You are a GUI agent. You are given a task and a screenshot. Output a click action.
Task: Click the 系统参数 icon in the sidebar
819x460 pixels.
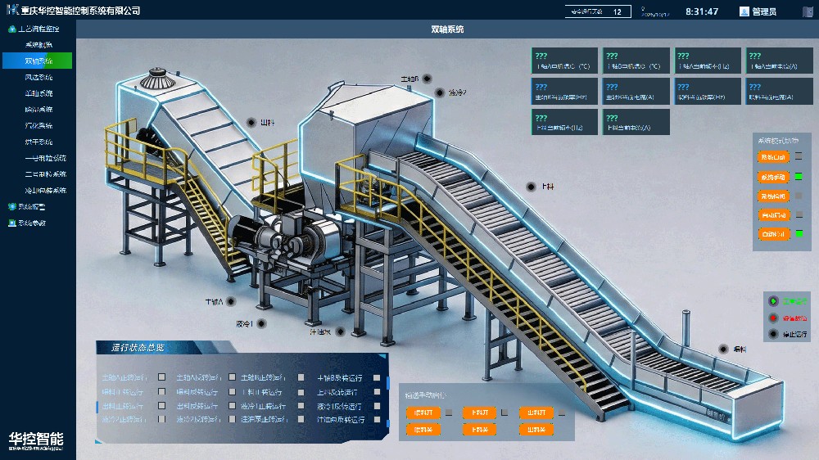click(12, 223)
